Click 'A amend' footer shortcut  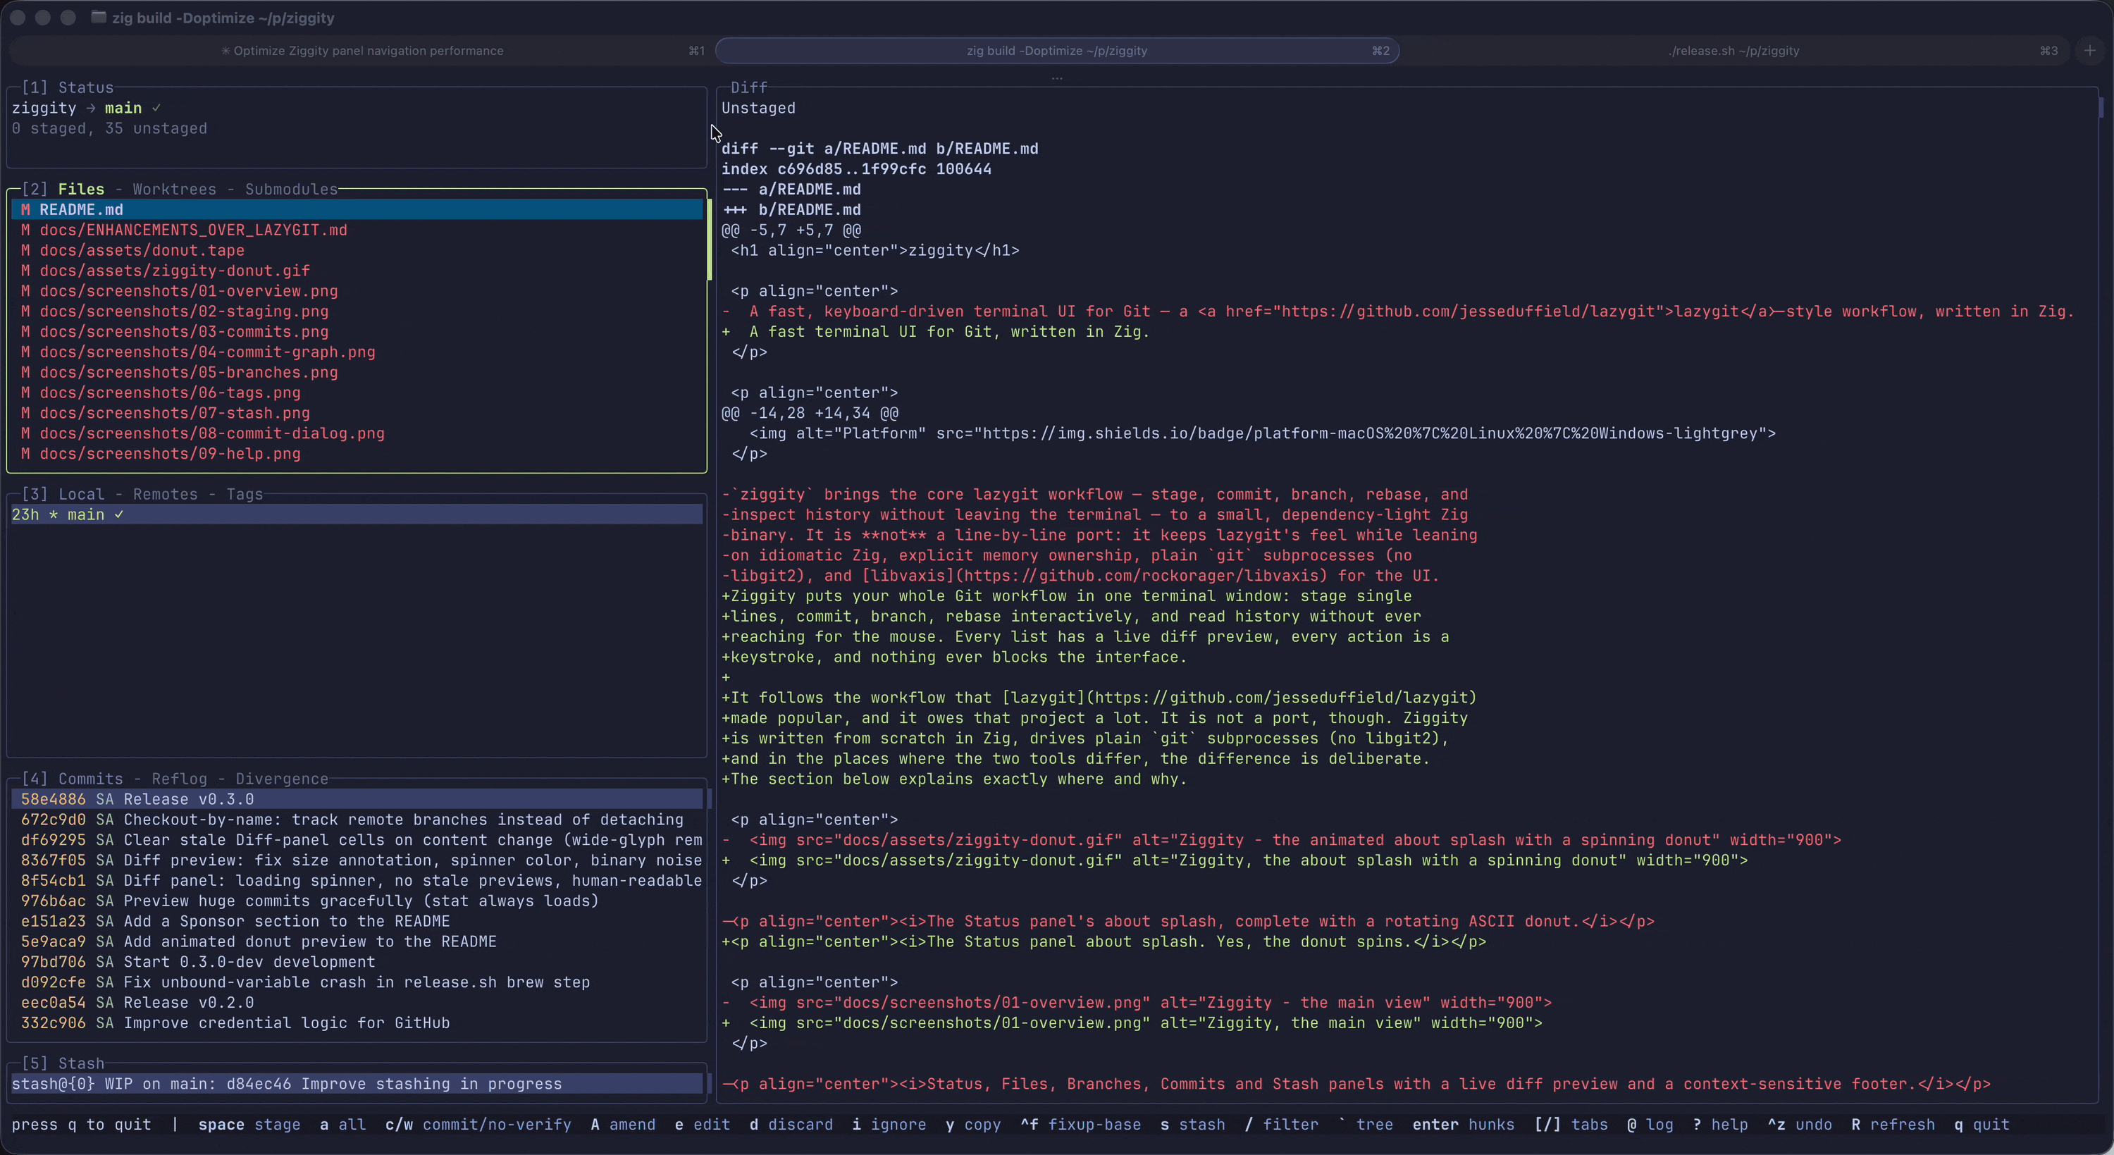pos(623,1124)
